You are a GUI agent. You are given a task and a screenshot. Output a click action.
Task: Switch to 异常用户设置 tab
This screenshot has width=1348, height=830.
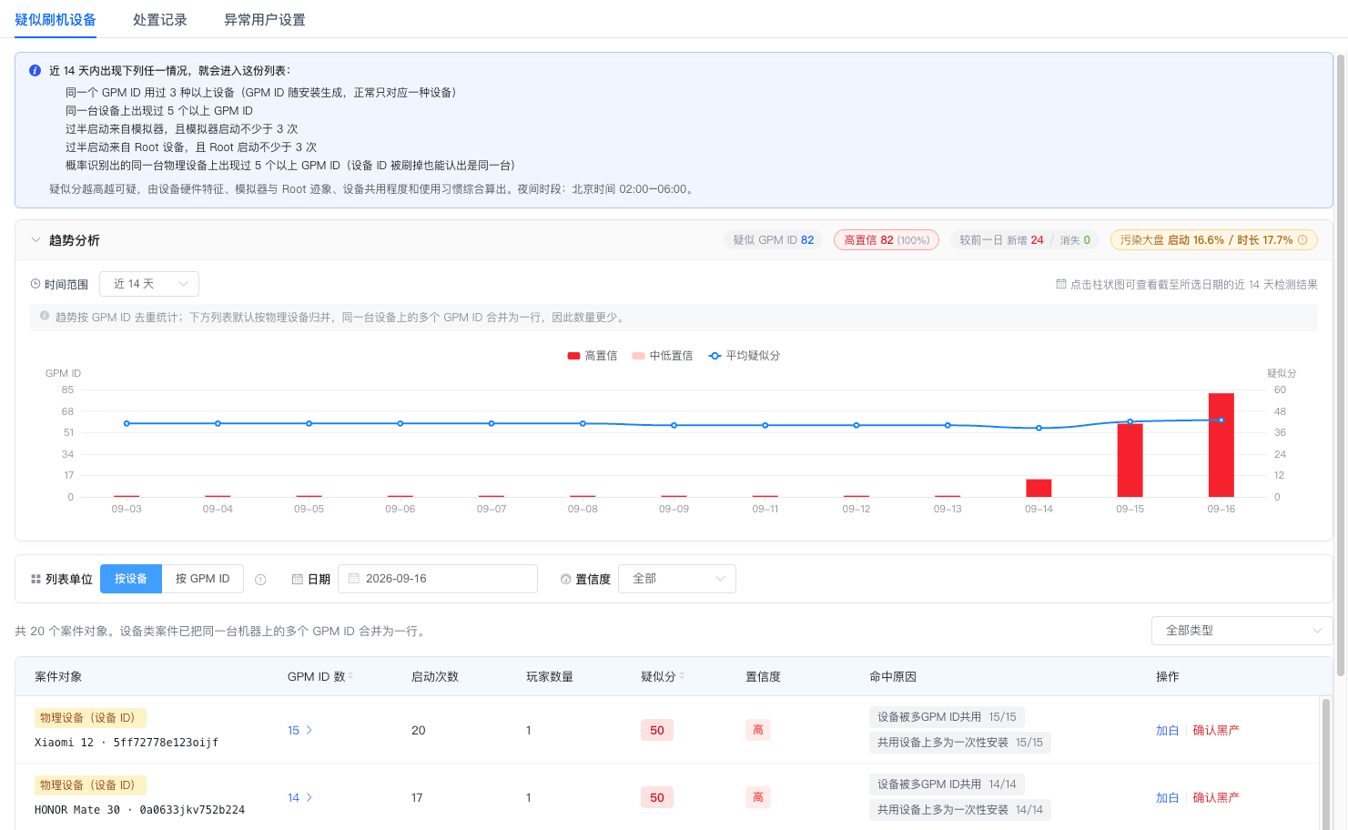[265, 19]
